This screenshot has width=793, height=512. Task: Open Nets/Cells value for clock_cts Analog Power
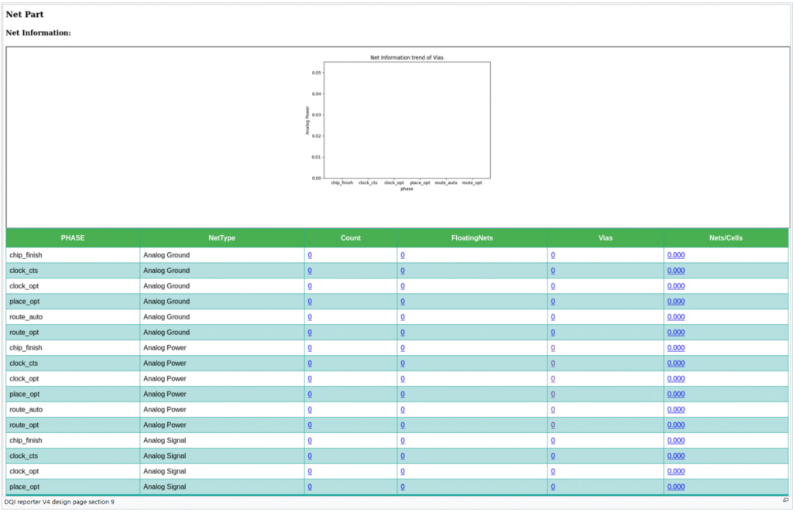[x=675, y=364]
